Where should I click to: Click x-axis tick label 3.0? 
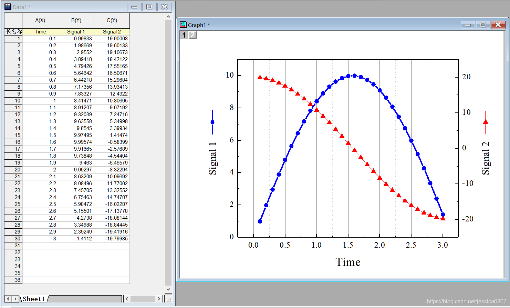[x=443, y=245]
